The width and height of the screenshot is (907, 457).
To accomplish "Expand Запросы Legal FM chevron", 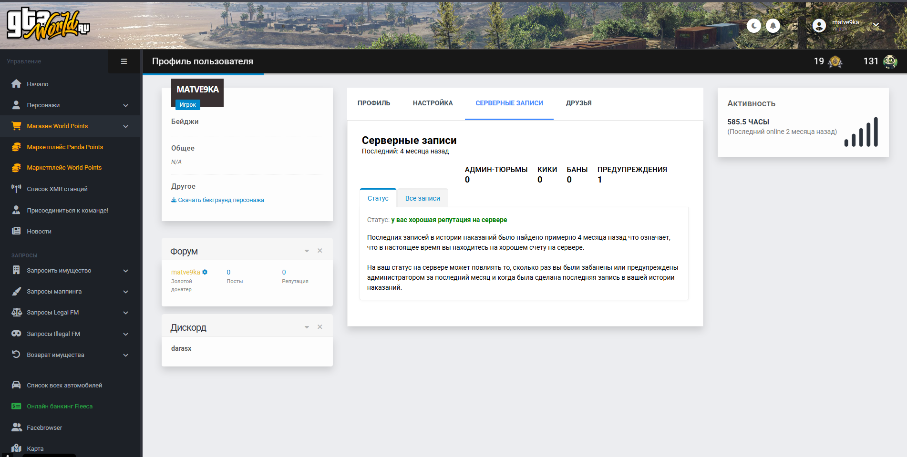I will 126,313.
